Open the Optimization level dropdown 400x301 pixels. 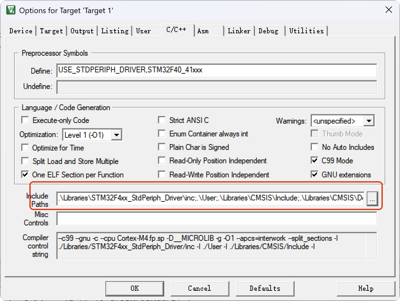pyautogui.click(x=116, y=135)
